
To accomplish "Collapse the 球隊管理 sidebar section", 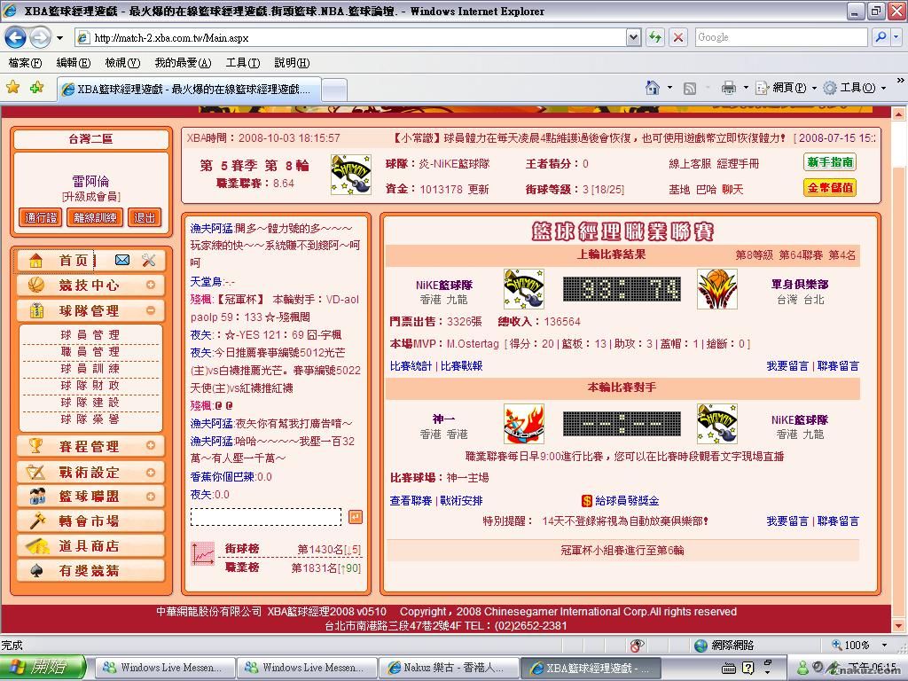I will 151,310.
